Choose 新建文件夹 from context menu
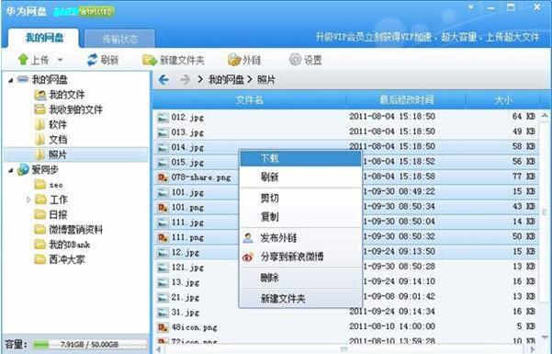The image size is (552, 354). 300,299
